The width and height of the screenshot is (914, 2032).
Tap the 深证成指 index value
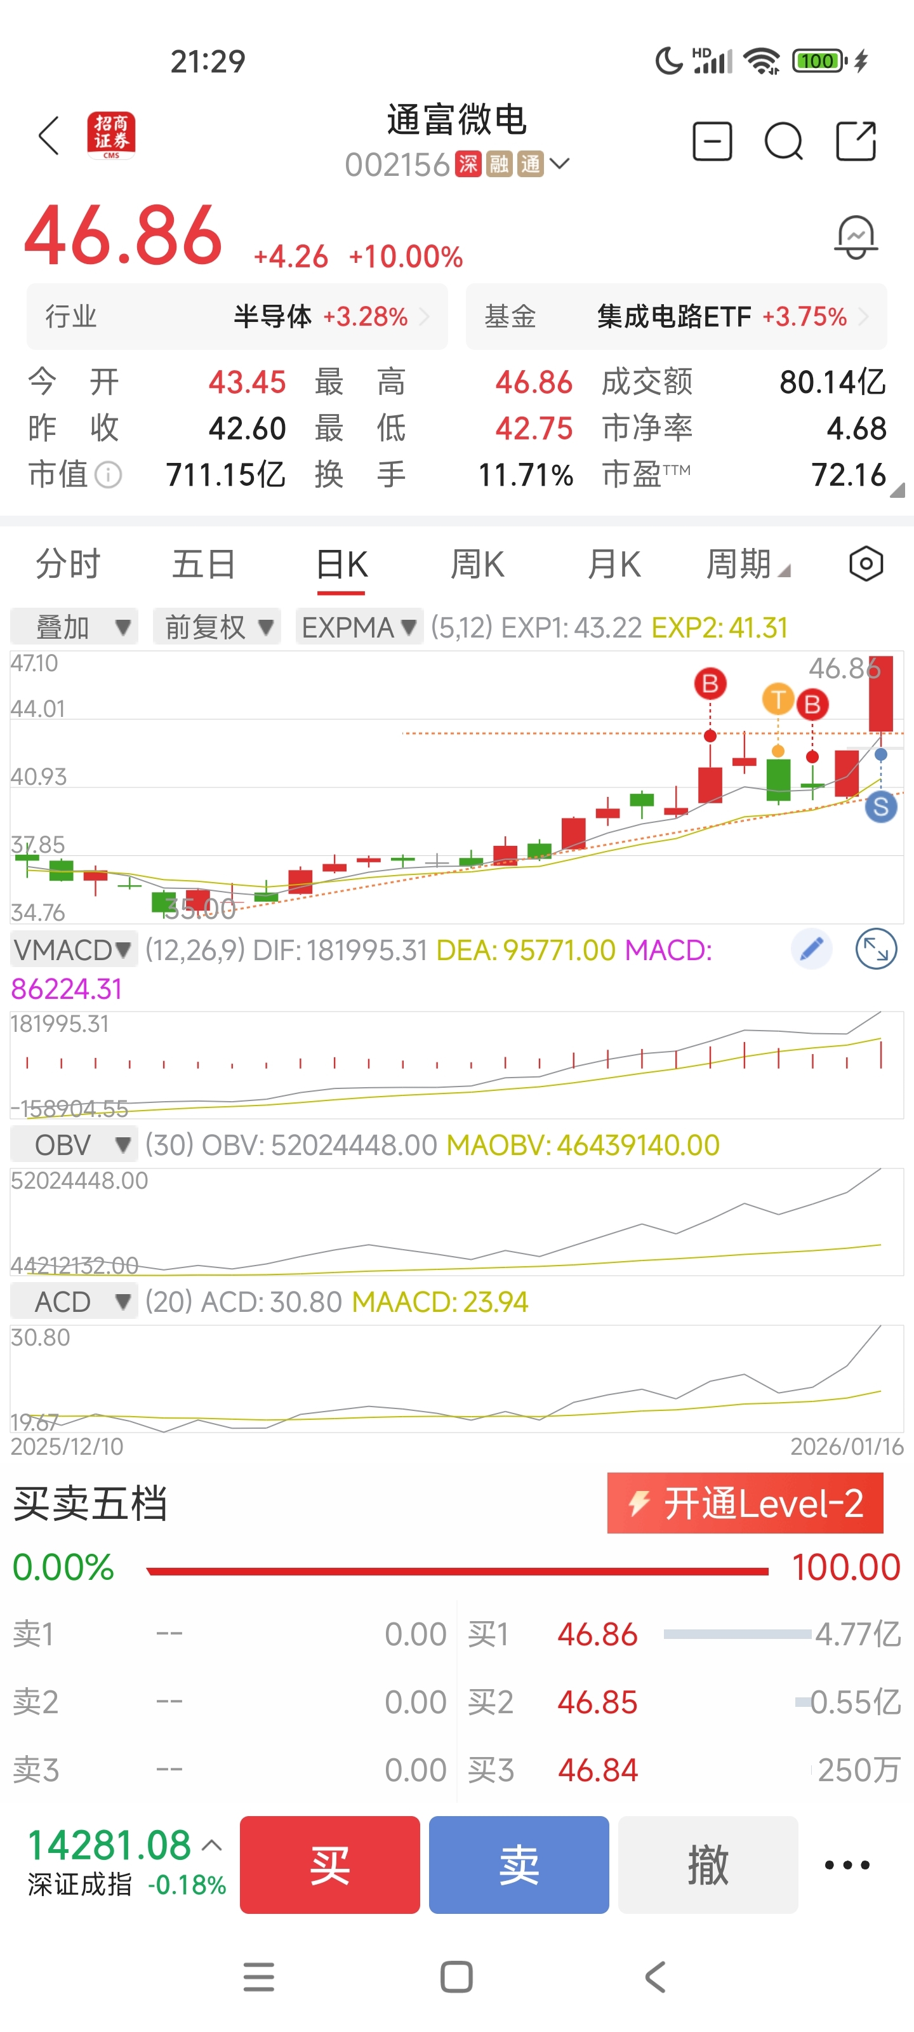tap(110, 1846)
